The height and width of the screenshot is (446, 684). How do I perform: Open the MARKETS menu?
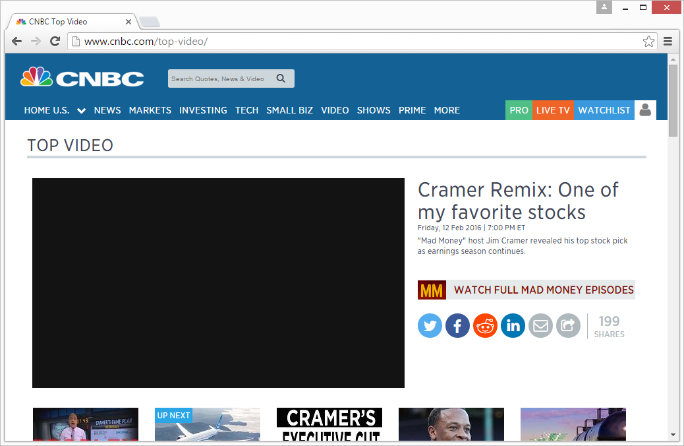150,111
